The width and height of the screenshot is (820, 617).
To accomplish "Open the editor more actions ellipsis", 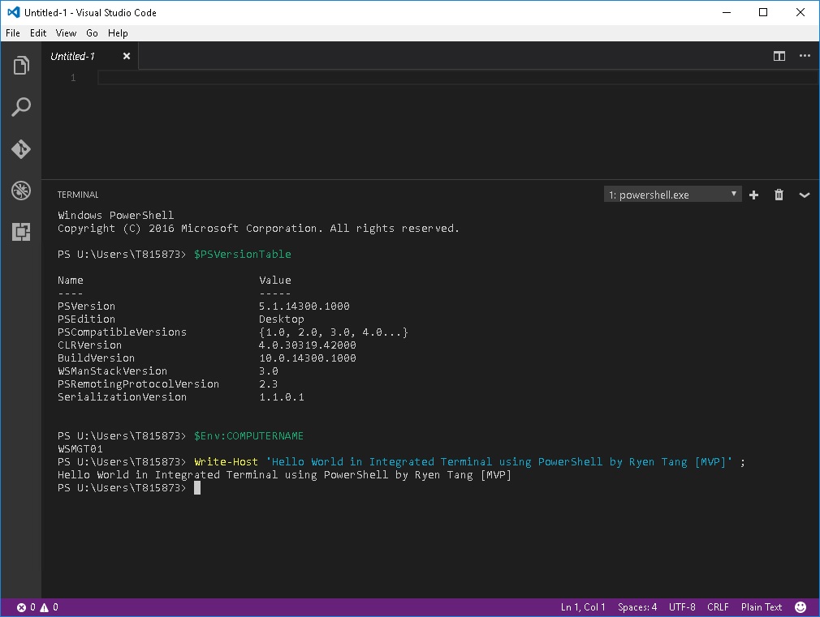I will tap(805, 56).
